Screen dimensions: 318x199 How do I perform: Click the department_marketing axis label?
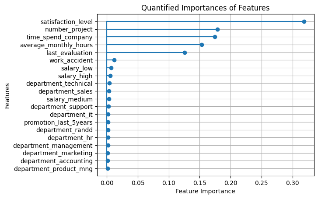[57, 153]
